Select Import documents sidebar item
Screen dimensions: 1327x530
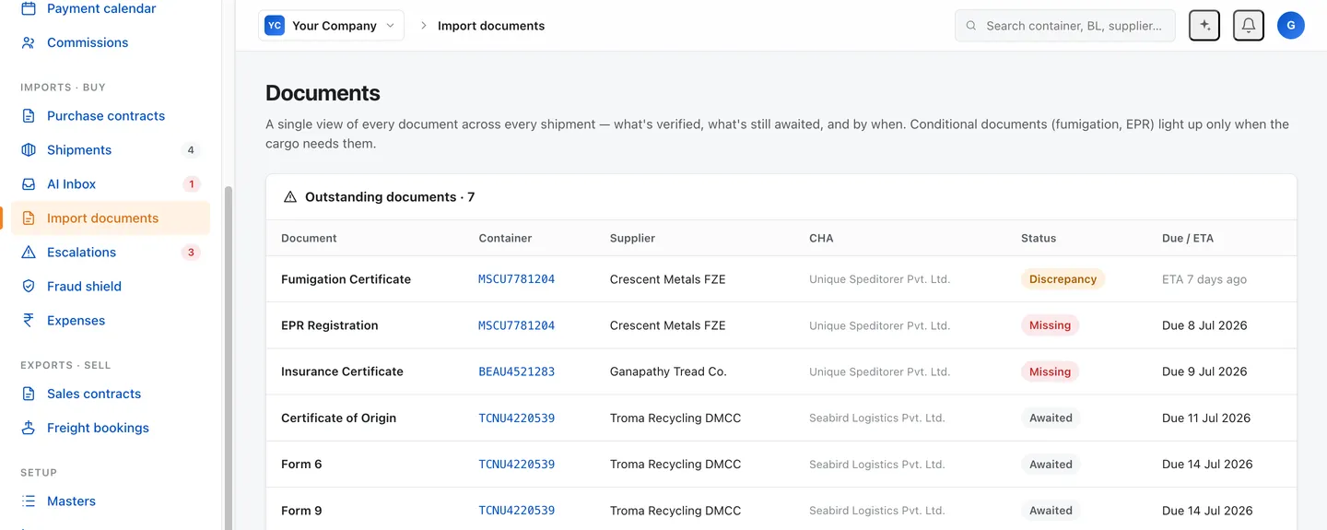click(x=111, y=218)
